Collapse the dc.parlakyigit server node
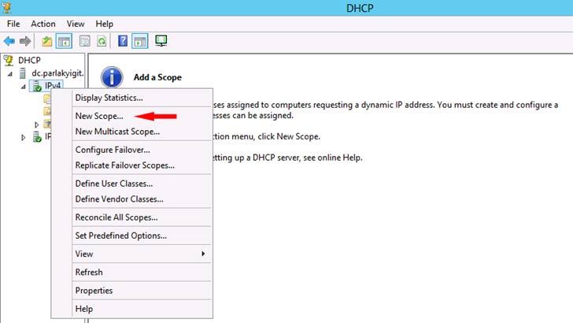 (11, 73)
